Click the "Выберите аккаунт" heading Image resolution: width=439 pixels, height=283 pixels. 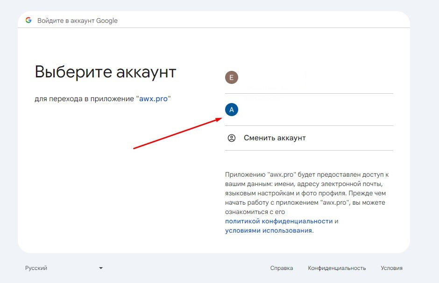106,72
